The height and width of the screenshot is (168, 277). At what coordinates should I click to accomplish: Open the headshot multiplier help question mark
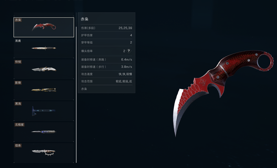click(129, 51)
